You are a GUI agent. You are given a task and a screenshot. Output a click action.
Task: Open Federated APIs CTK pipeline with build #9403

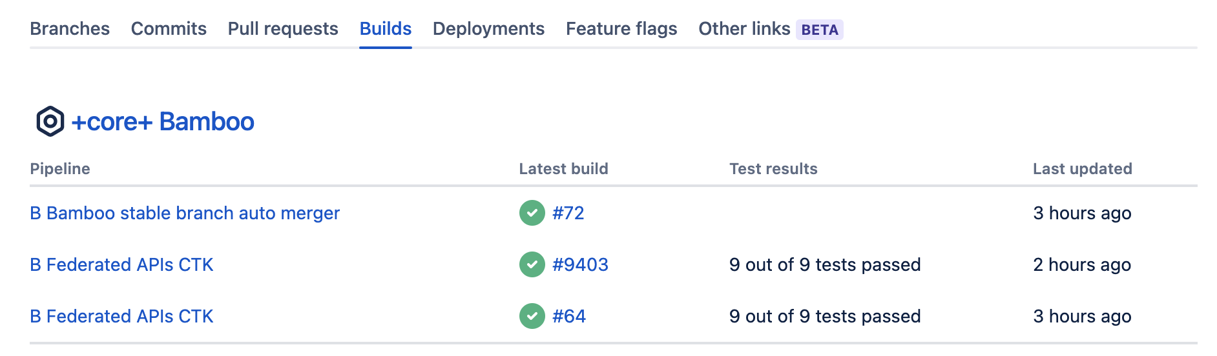tap(121, 264)
